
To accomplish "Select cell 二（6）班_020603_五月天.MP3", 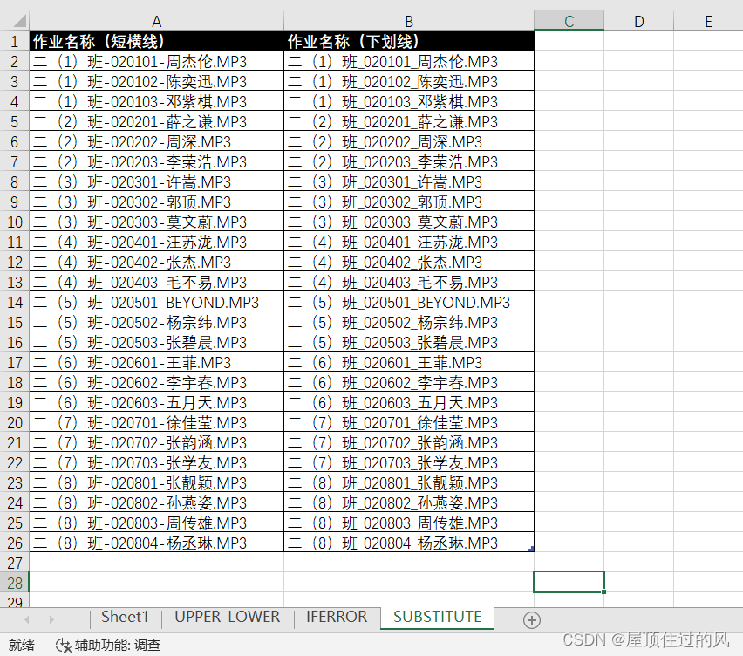I will pyautogui.click(x=409, y=402).
